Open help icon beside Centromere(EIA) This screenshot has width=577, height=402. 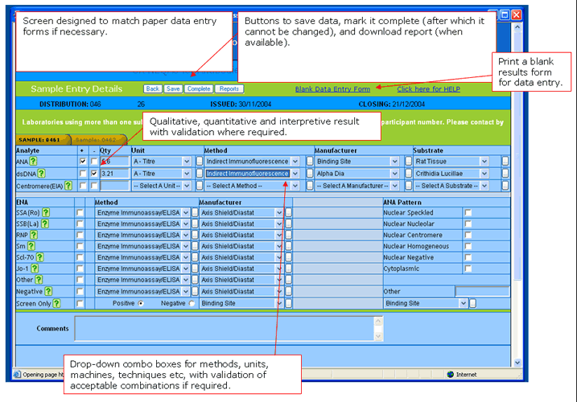pyautogui.click(x=68, y=186)
